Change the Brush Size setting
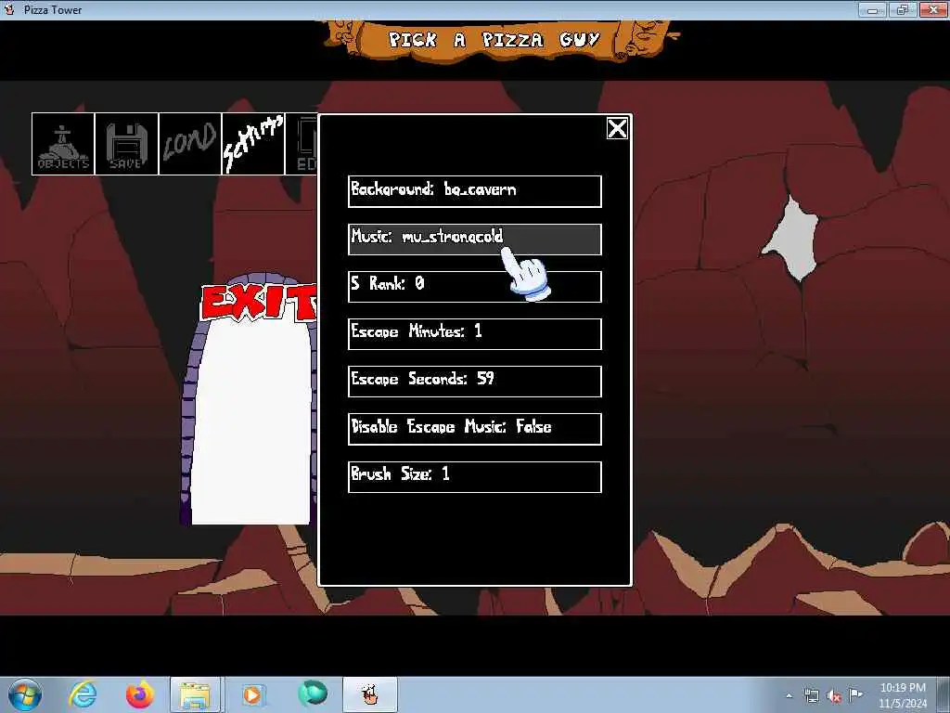Screen dimensions: 950x713 [x=474, y=476]
